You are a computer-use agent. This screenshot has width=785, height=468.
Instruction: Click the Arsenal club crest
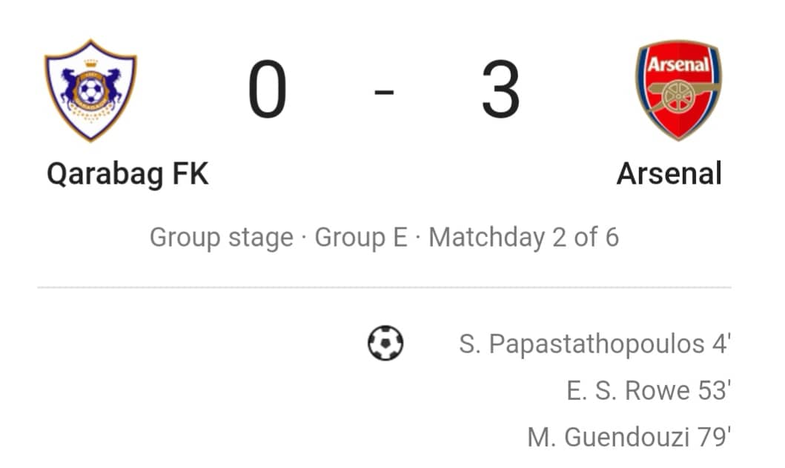click(x=679, y=90)
